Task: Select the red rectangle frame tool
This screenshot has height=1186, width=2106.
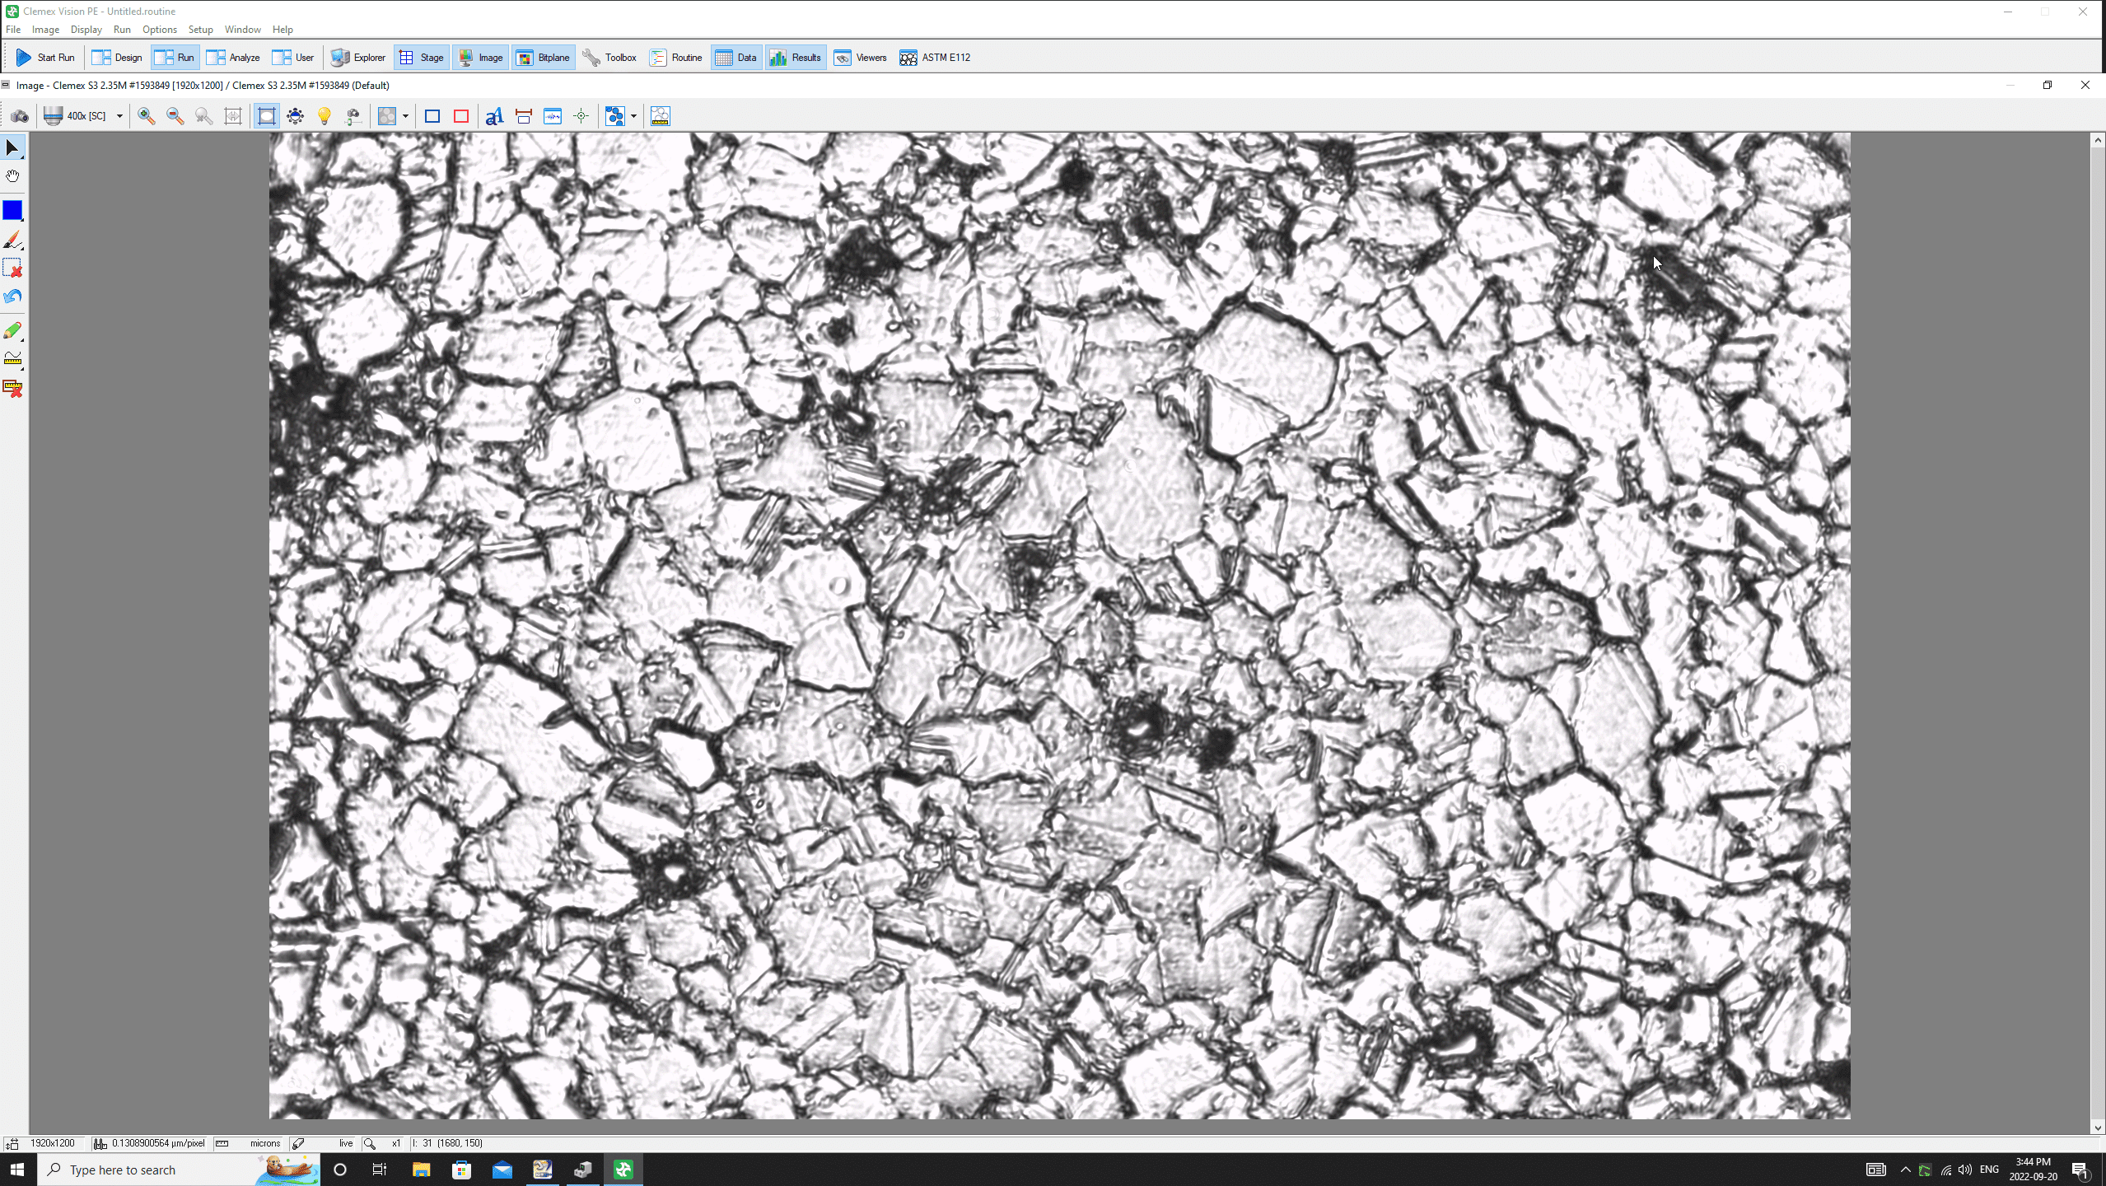Action: [461, 116]
